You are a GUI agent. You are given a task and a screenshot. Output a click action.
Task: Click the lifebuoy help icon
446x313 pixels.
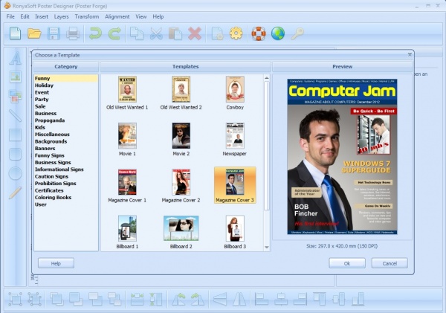259,33
